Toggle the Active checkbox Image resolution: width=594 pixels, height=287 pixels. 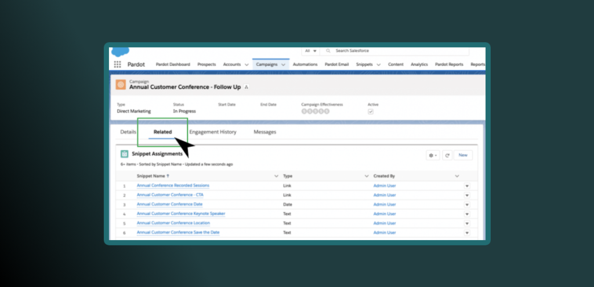[371, 112]
